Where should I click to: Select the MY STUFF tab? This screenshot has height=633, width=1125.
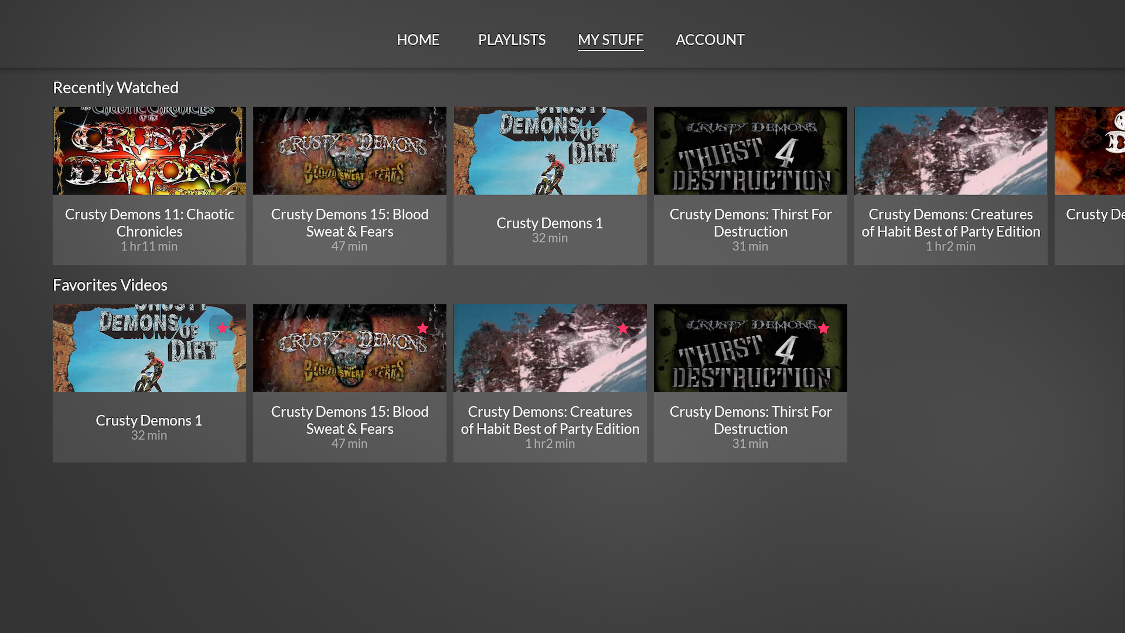610,40
